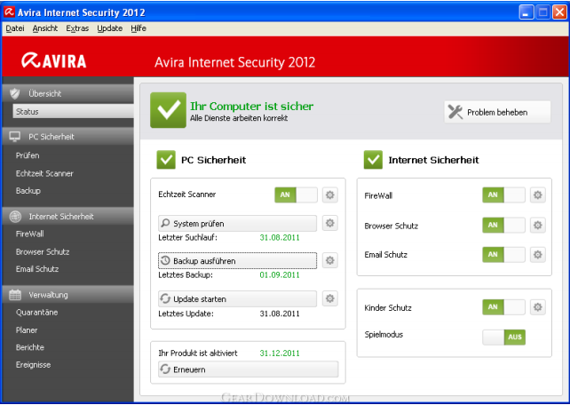This screenshot has width=570, height=405.
Task: Toggle the Echtzeit Scanner AN switch
Action: tap(296, 195)
